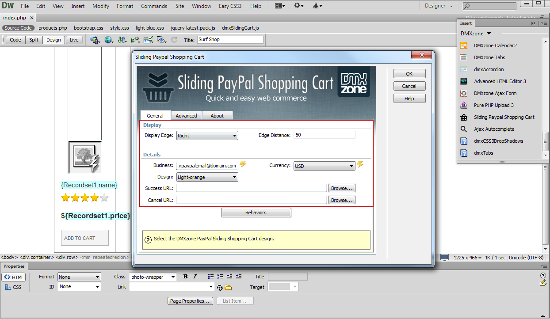Image resolution: width=550 pixels, height=319 pixels.
Task: Open the File Management arrows icon
Action: pyautogui.click(x=122, y=40)
